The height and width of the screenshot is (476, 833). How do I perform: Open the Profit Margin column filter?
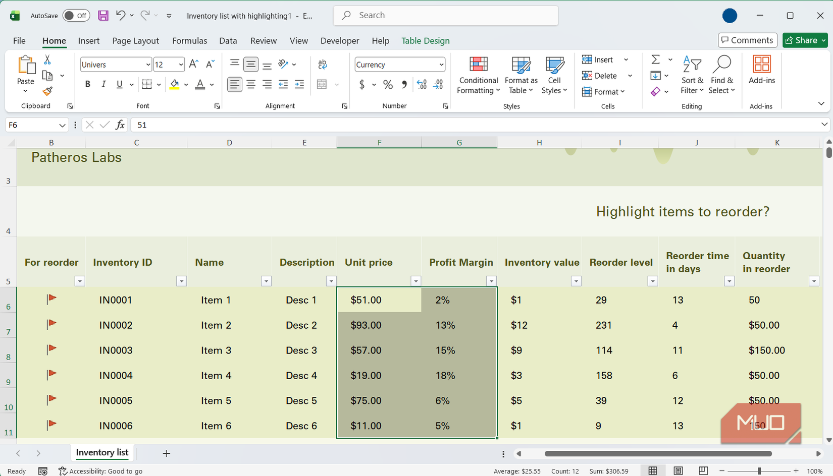491,281
